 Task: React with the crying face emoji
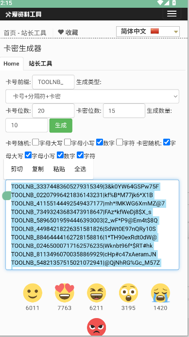click(x=160, y=293)
